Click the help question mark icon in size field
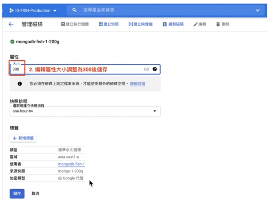Screen dimensions: 273x201 [155, 69]
